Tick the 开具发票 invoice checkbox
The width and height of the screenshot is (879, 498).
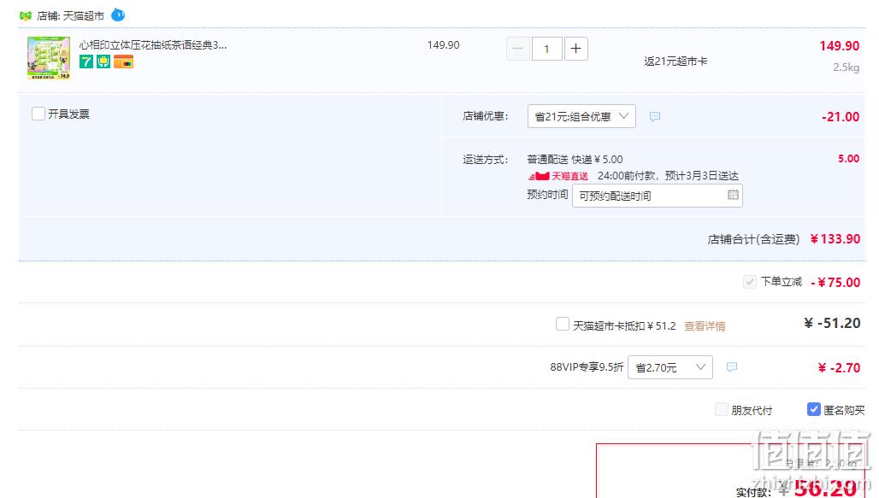click(38, 114)
